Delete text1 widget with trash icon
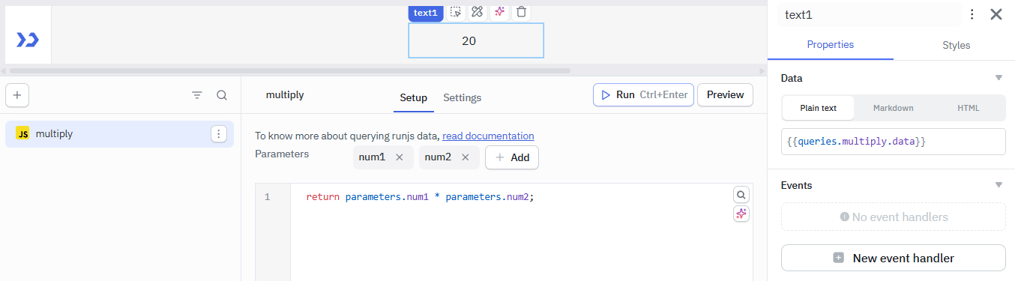Image resolution: width=1015 pixels, height=281 pixels. click(x=522, y=12)
